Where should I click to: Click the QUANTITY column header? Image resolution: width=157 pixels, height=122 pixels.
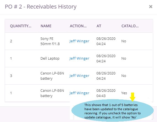(21, 26)
